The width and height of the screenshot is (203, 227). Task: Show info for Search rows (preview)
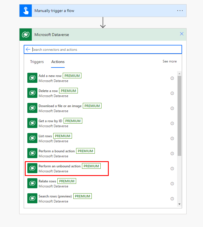[x=172, y=199]
